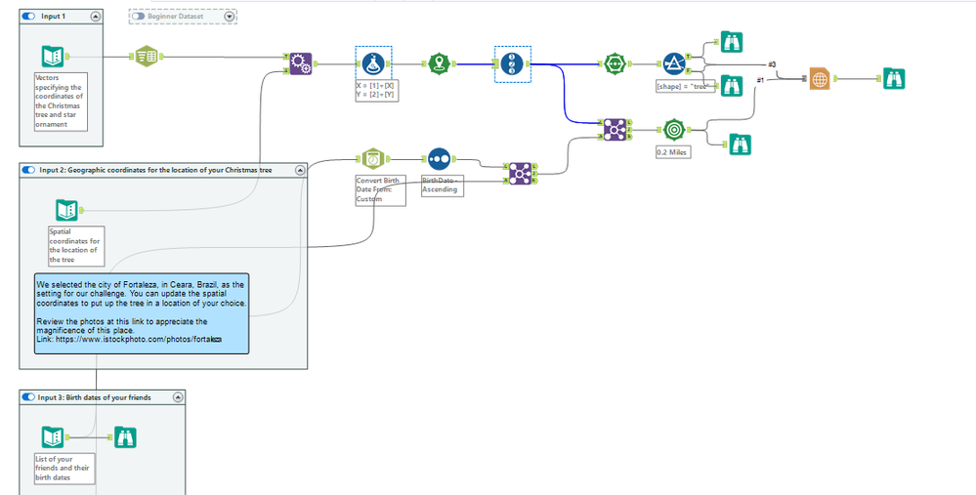Click the Sort tool labeled BirthDate - Ascending
Screen dimensions: 976x495
pos(439,159)
